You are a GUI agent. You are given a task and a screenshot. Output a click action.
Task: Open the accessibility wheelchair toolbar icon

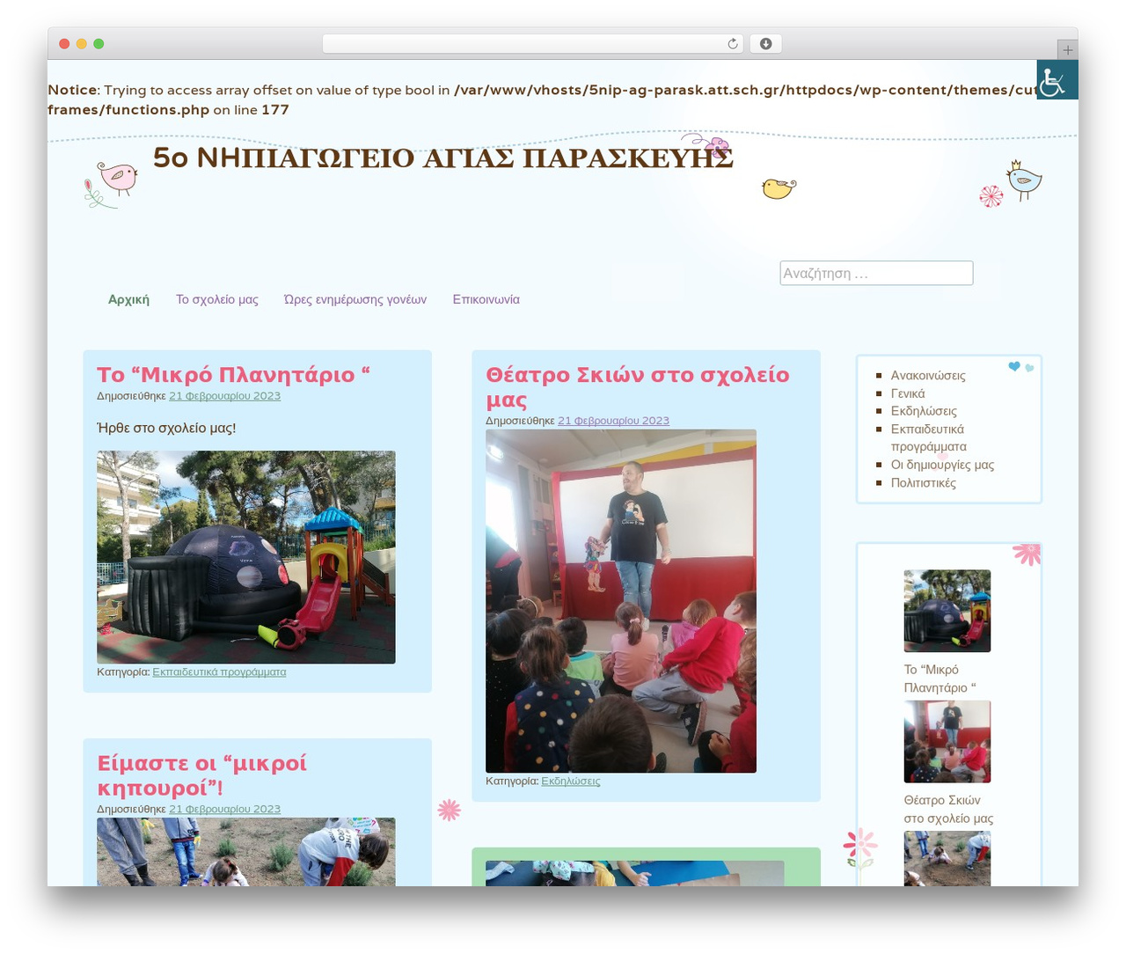(x=1057, y=80)
